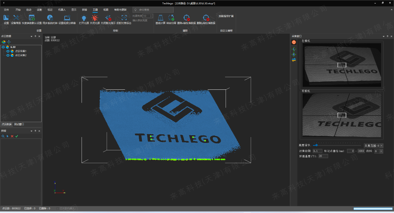Hide the 6.30 root project node
Viewport: 394px width, 213px height.
click(3, 47)
